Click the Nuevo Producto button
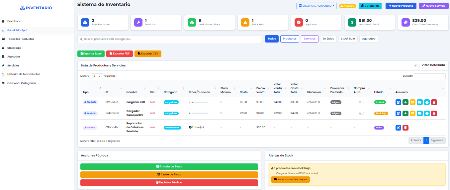This screenshot has width=450, height=190. (x=401, y=6)
